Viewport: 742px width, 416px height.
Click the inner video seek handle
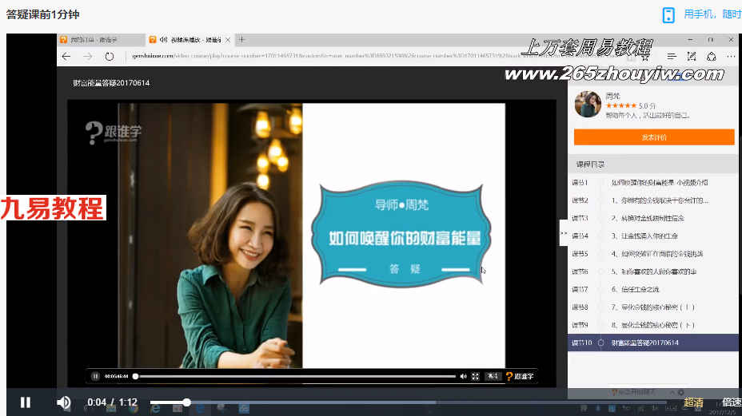coord(135,376)
